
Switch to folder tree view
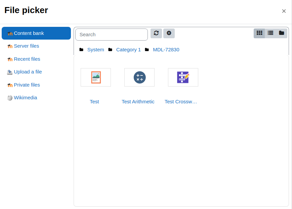point(281,33)
